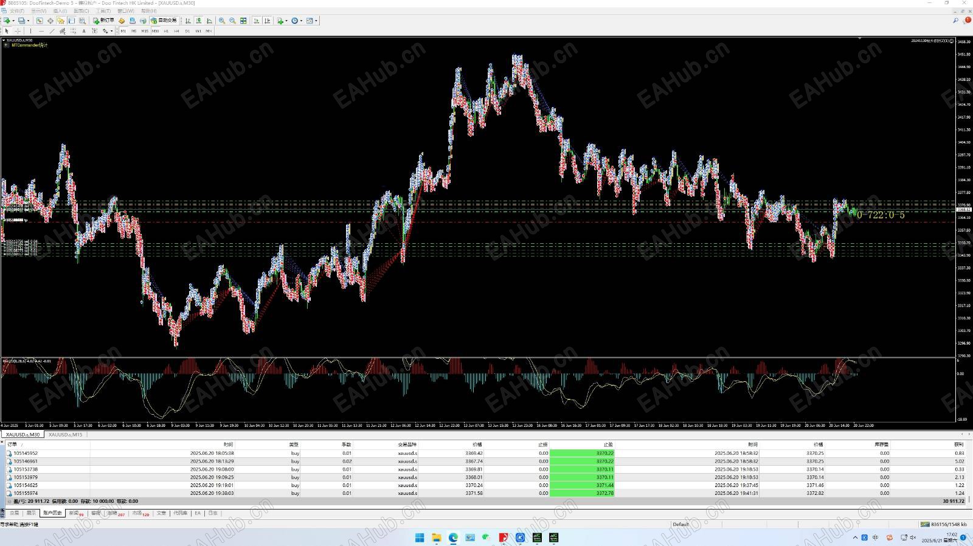Viewport: 973px width, 546px height.
Task: Toggle the AutoTrading (自动交易) button
Action: click(164, 21)
